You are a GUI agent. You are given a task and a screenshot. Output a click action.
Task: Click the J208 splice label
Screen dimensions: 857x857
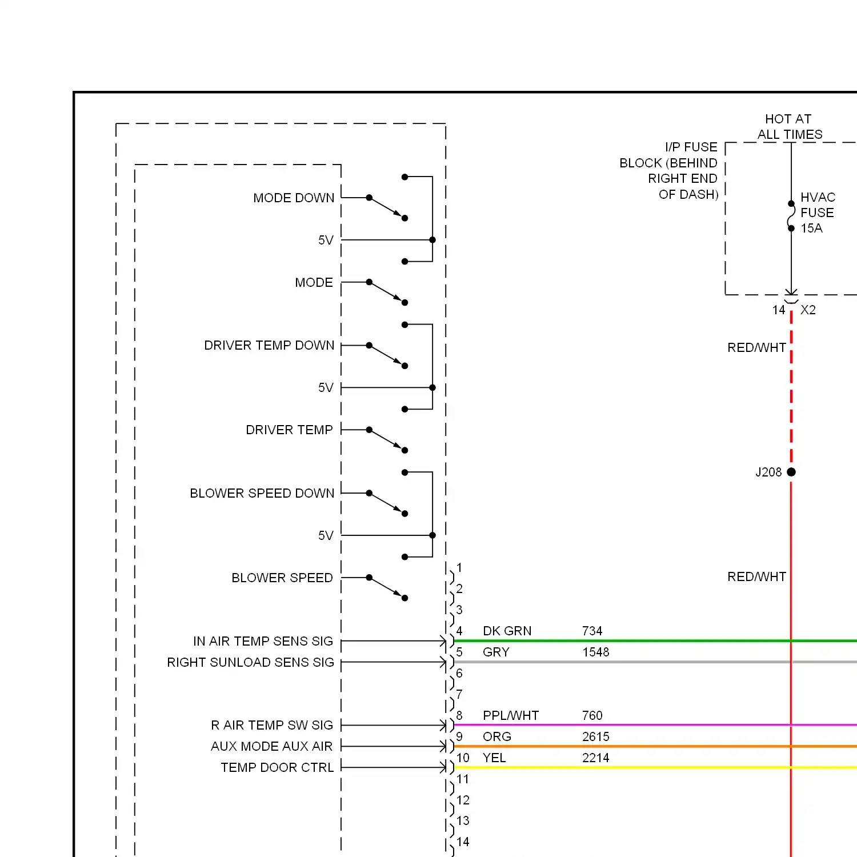[x=768, y=472]
